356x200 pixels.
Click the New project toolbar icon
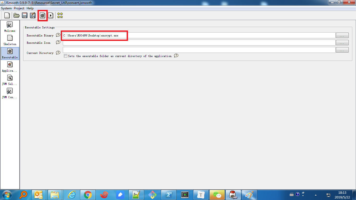7,16
